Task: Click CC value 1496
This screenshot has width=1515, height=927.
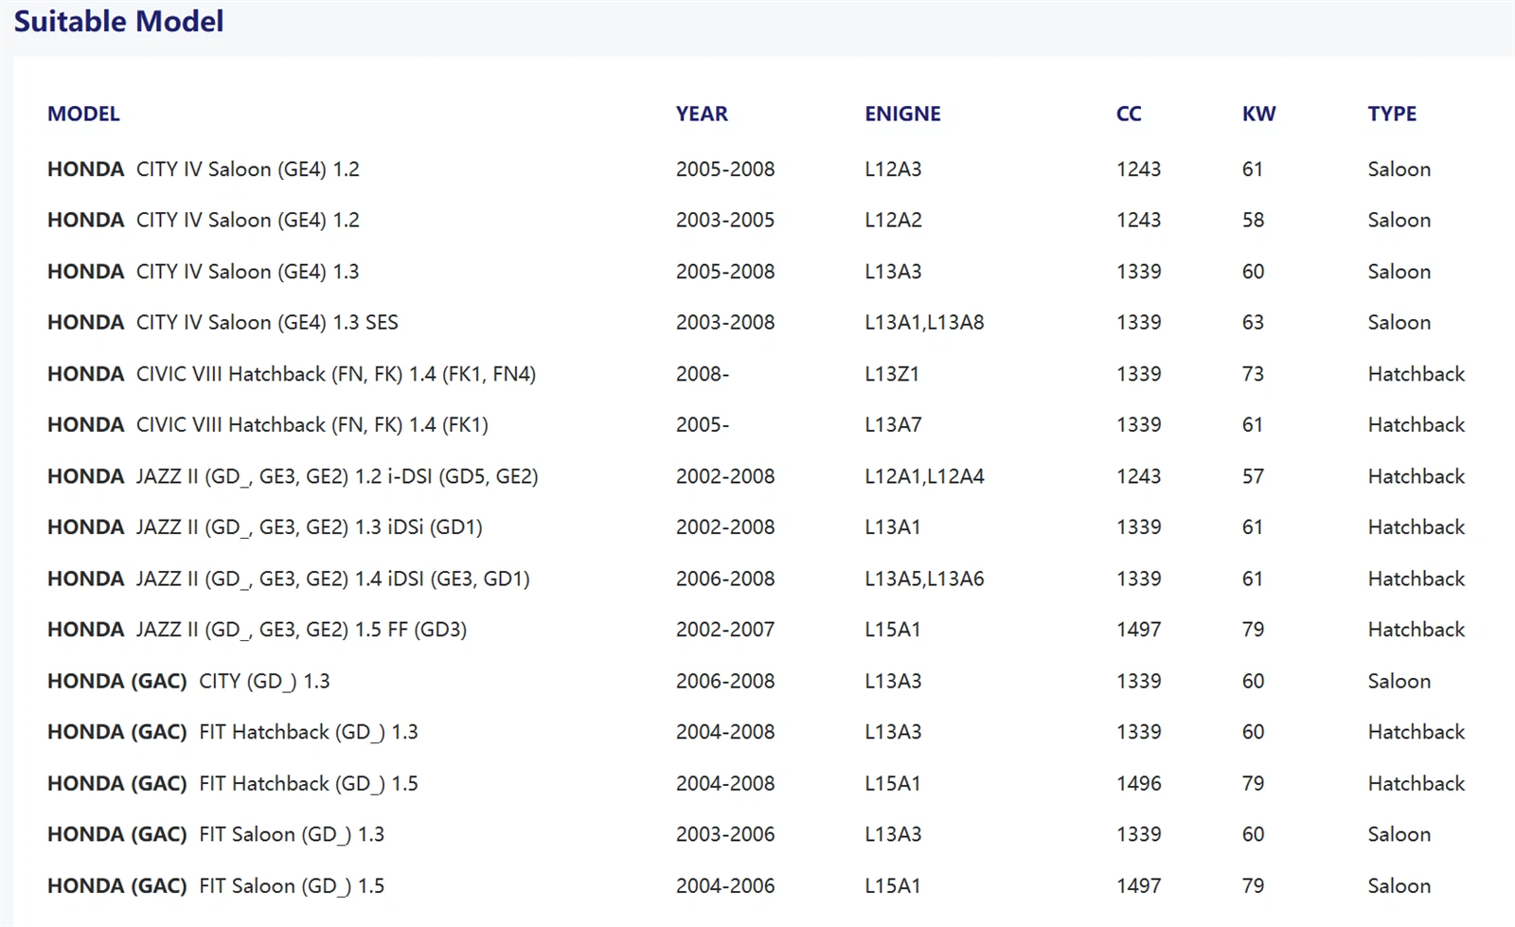Action: pyautogui.click(x=1138, y=783)
